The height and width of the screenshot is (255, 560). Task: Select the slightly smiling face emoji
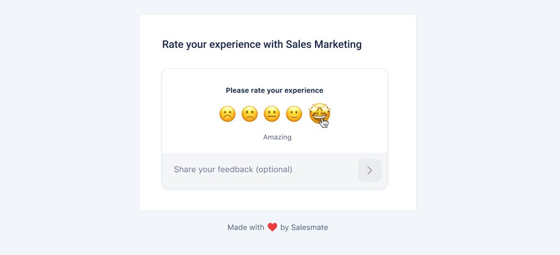point(294,114)
